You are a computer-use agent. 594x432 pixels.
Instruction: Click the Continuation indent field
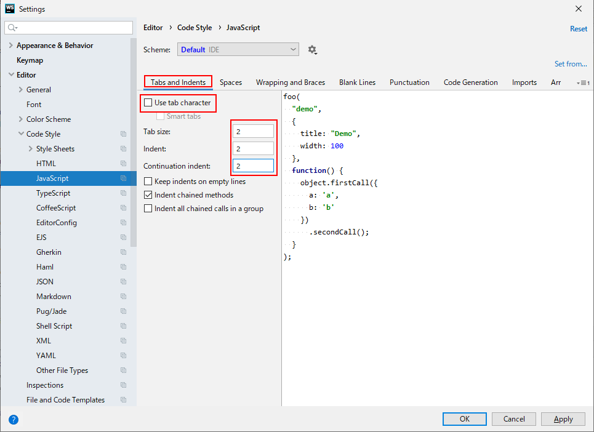click(253, 166)
